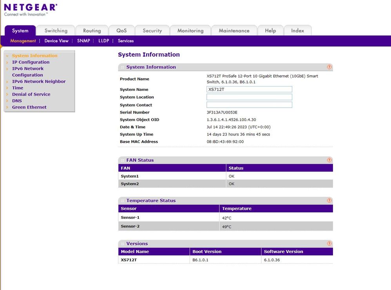Open the Security tab

(x=152, y=31)
